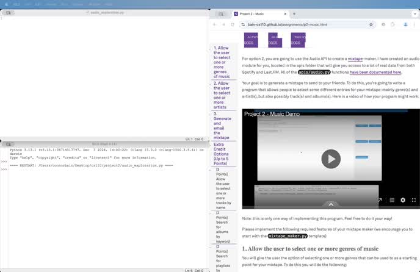Play the Project 2 Music Demo video
This screenshot has height=272, width=420.
click(331, 159)
